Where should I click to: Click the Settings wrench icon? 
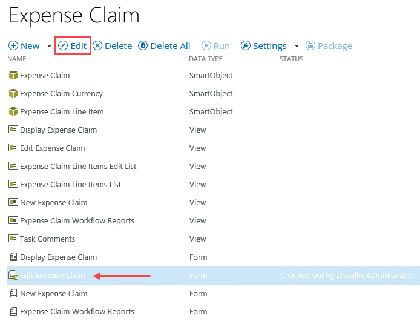click(246, 46)
